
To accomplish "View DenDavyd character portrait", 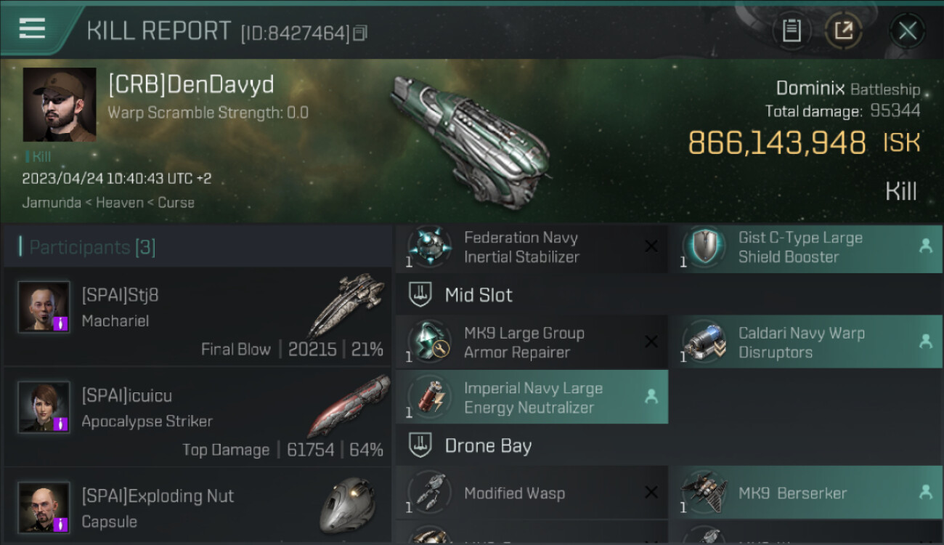I will (x=60, y=105).
